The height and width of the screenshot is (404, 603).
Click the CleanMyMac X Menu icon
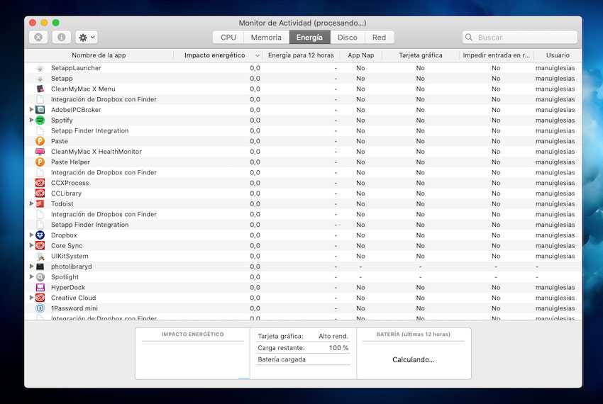pos(40,89)
